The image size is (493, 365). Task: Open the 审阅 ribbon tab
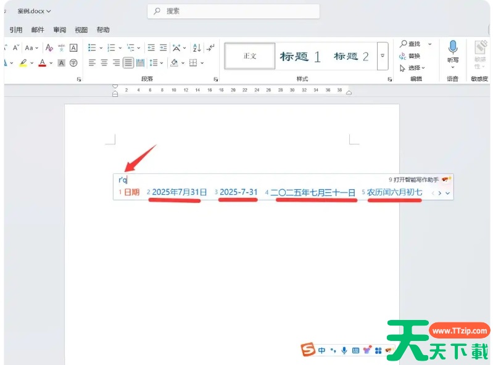coord(59,30)
